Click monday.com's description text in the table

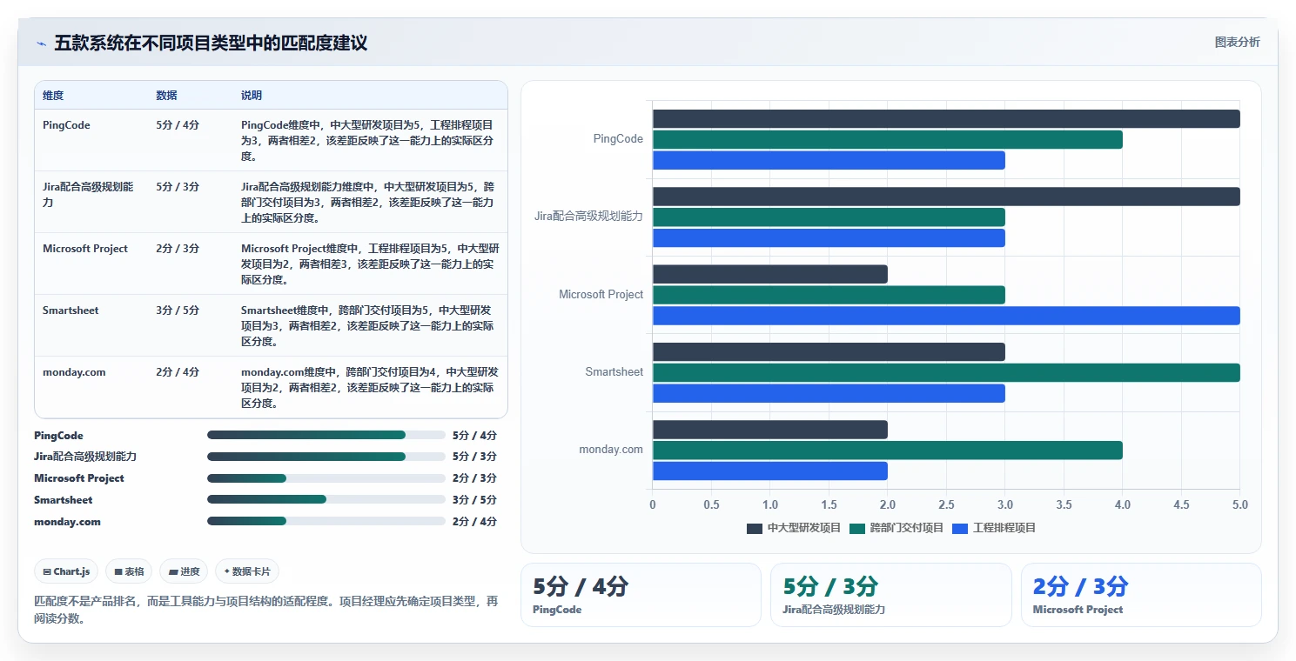coord(369,388)
